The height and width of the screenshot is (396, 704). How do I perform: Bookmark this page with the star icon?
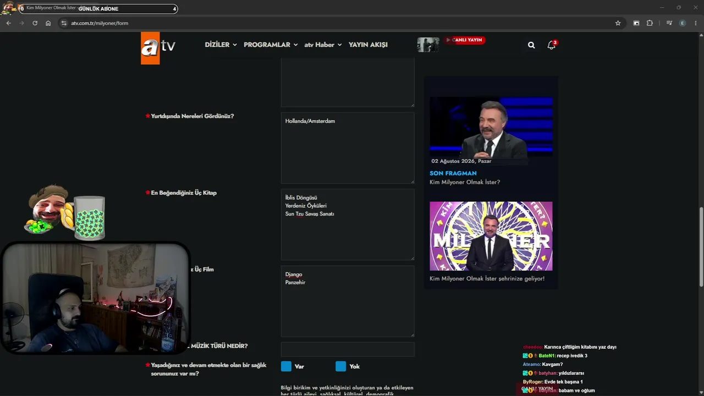click(x=618, y=23)
